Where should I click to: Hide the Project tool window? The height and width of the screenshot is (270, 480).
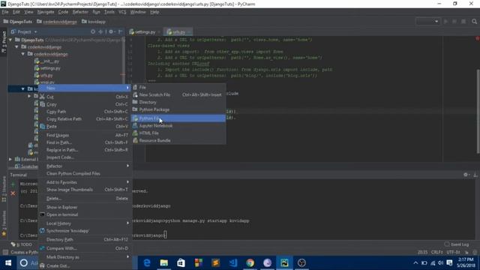point(120,31)
